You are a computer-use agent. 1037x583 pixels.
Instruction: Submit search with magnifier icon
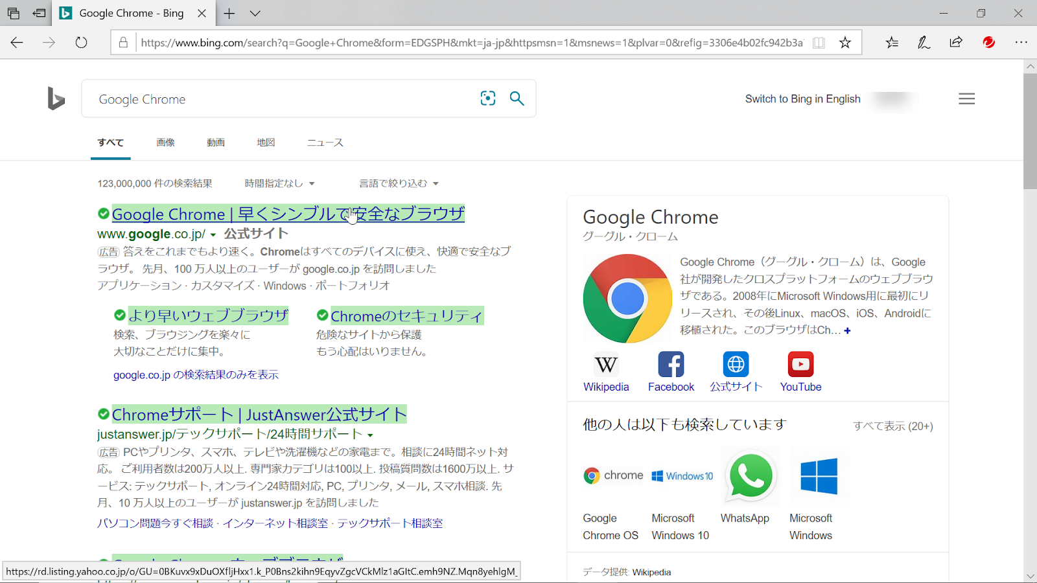[517, 98]
